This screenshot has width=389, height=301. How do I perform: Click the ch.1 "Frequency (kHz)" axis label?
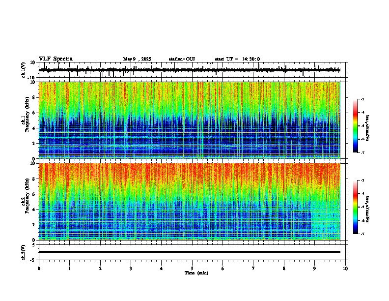pos(27,114)
